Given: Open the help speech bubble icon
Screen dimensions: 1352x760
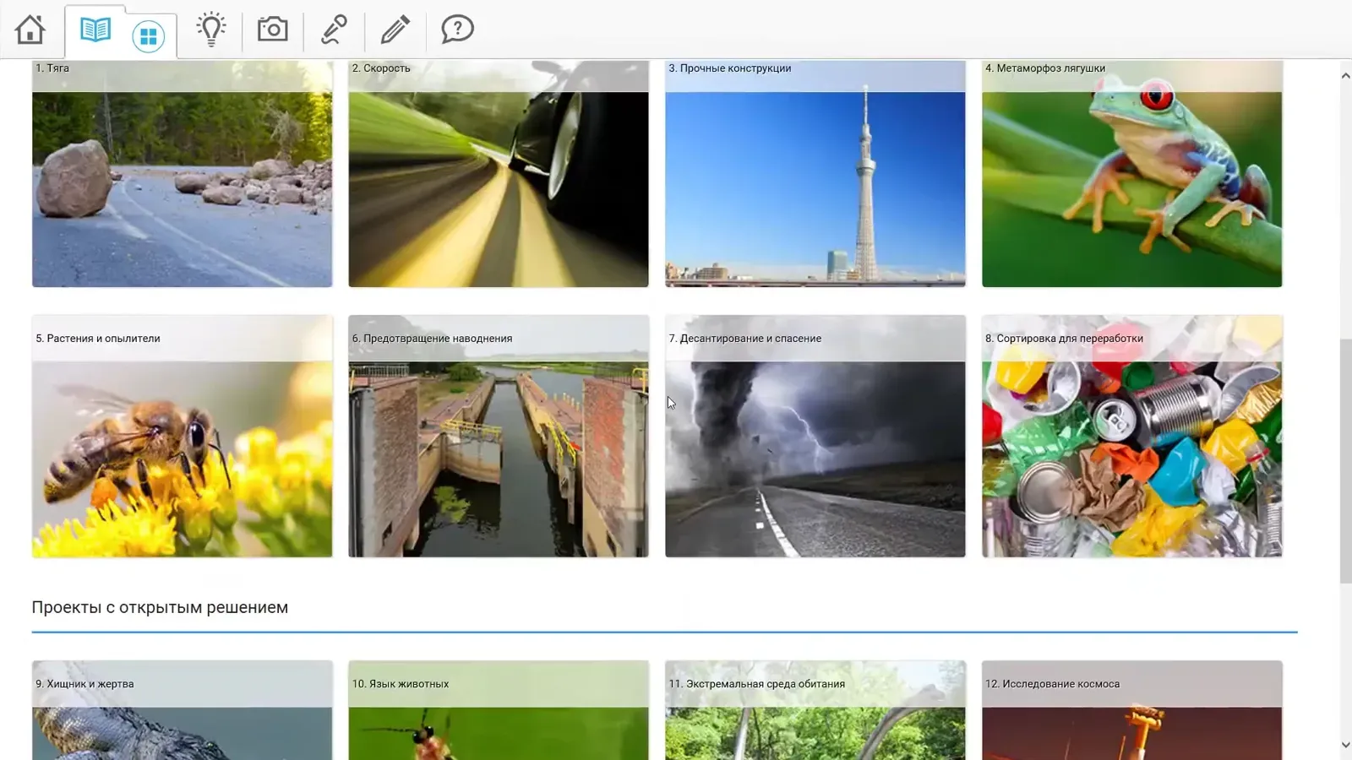Looking at the screenshot, I should tap(457, 30).
